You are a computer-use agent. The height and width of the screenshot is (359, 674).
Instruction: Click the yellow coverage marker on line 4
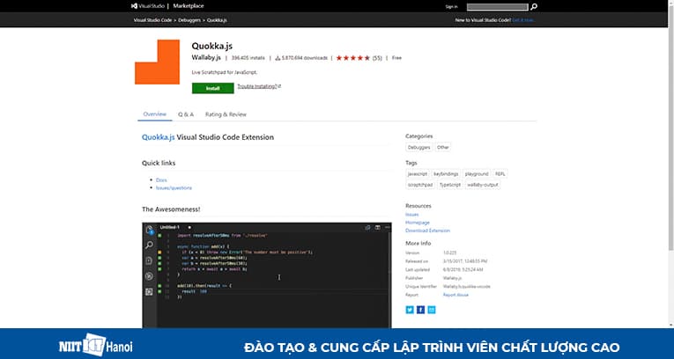click(x=159, y=252)
